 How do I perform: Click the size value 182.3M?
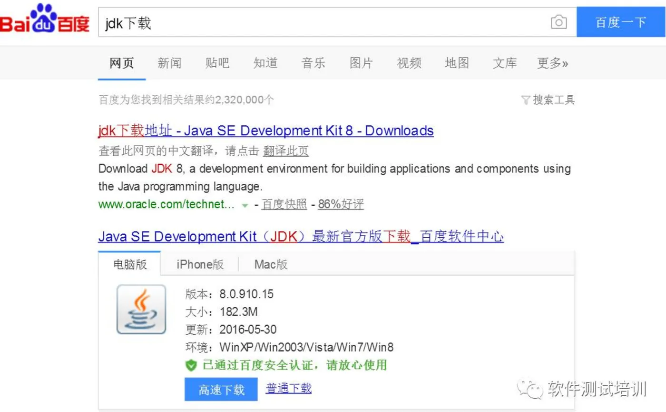pyautogui.click(x=238, y=312)
